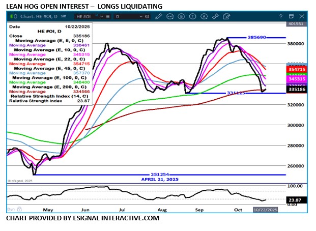This screenshot has width=316, height=231.
Task: Toggle the green status indicator in title bar
Action: tap(11, 17)
